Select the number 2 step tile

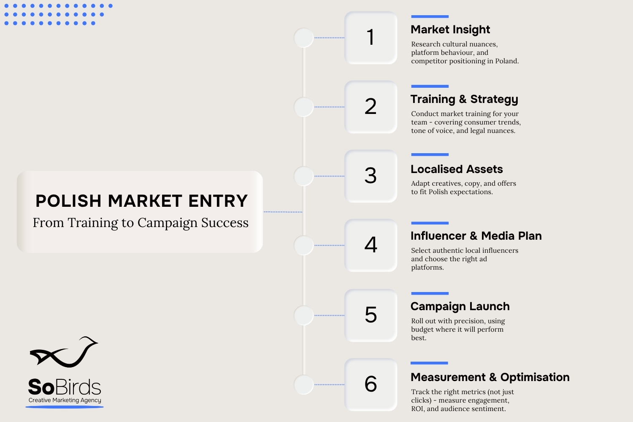[x=371, y=107]
